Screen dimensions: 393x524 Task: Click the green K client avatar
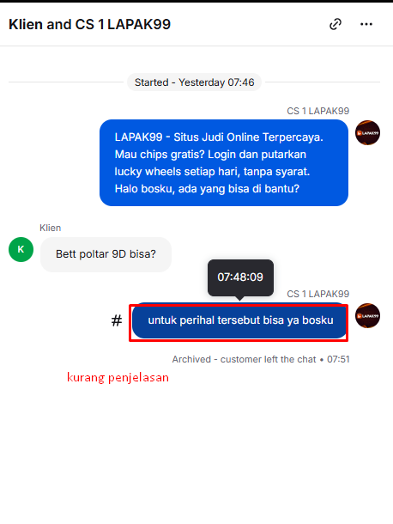(21, 249)
